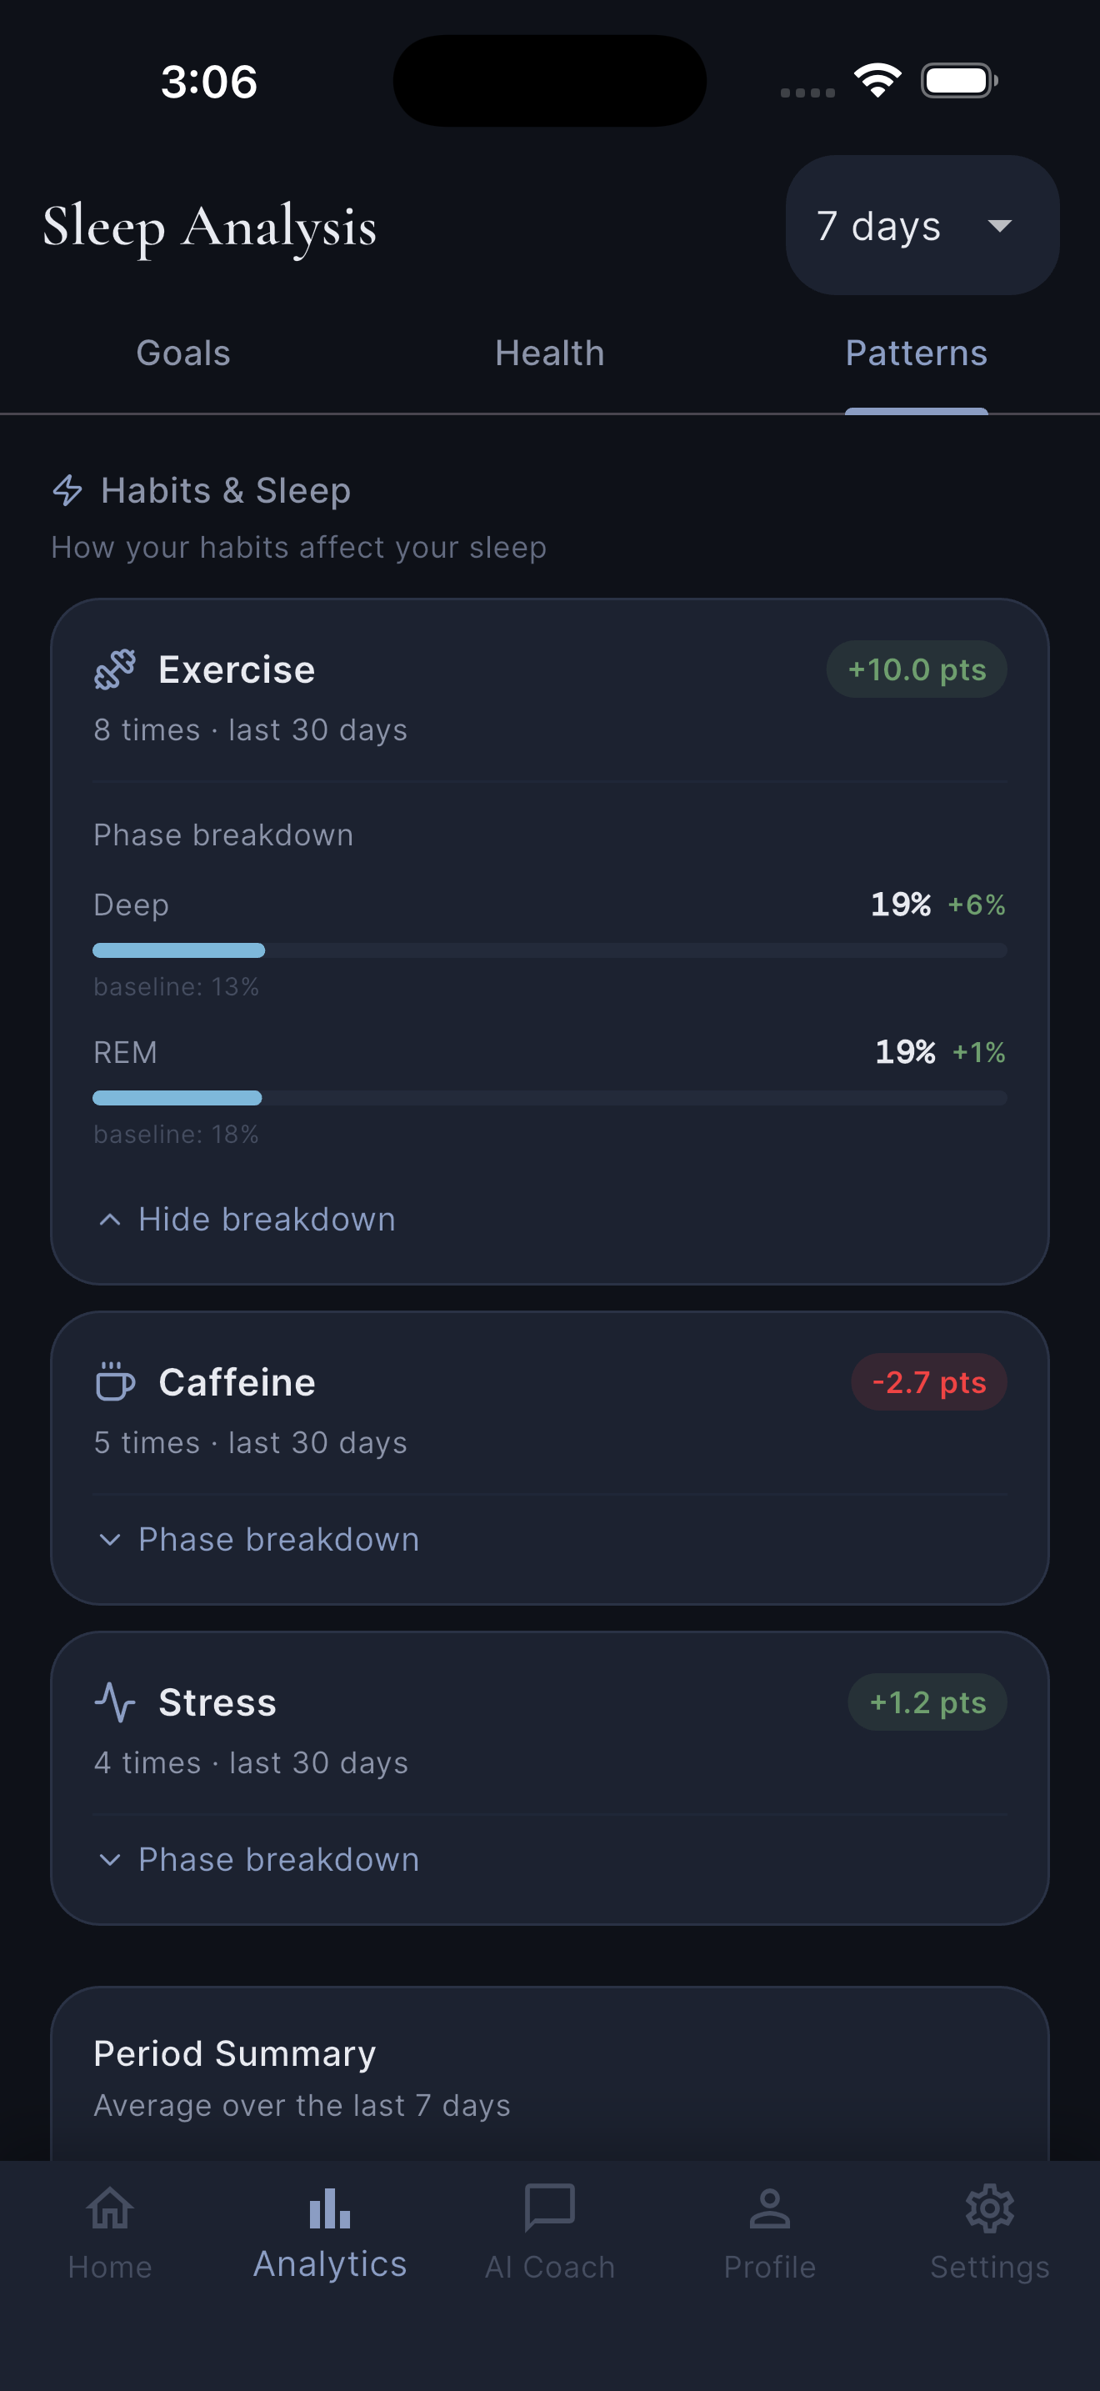Tap the Exercise dumbbell icon
Screen dimensions: 1100x2391
115,669
